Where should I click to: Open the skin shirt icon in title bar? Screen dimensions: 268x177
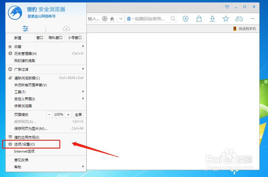(227, 7)
